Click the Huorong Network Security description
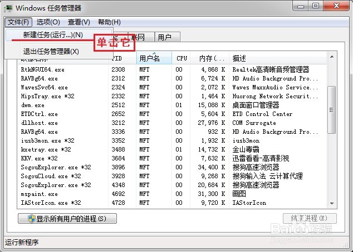 275,96
